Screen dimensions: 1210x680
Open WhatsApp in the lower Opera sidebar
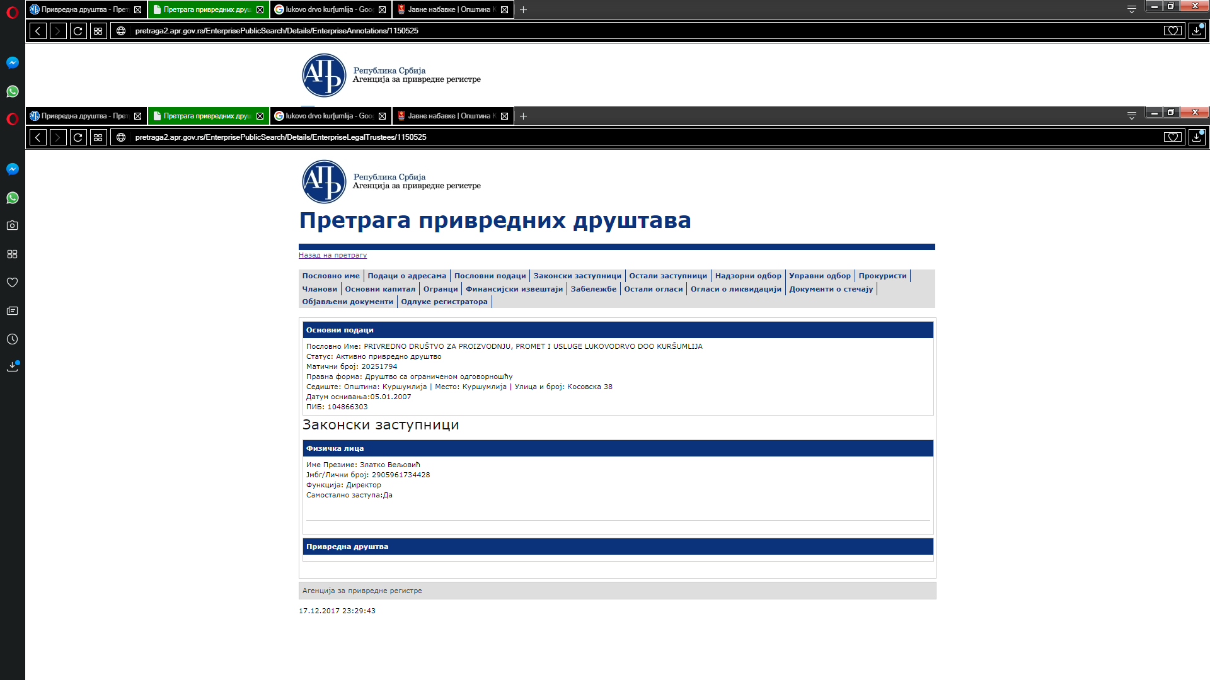(12, 198)
